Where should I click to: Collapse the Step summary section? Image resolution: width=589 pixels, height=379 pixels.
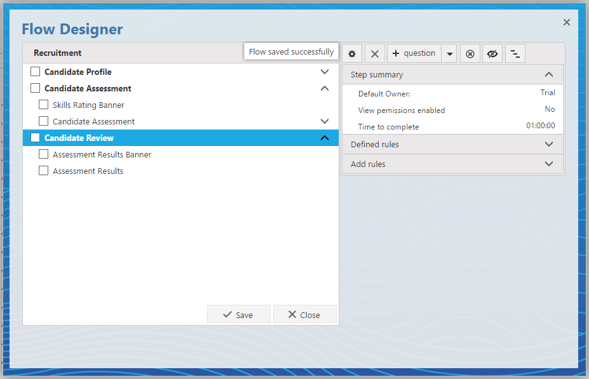click(452, 75)
